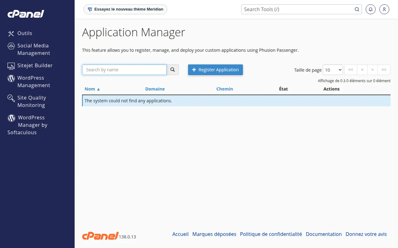398x248 pixels.
Task: Click the application search magnifier button
Action: point(173,70)
